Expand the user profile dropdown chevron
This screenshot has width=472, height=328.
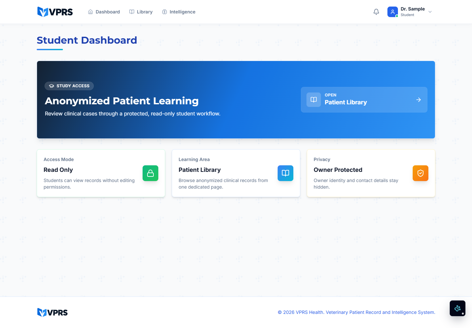click(430, 12)
